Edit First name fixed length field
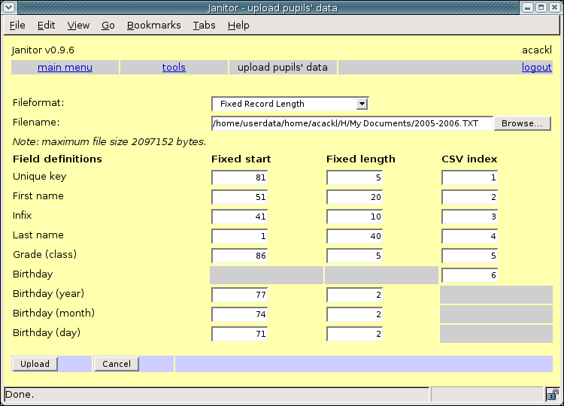Screen dimensions: 564x406 355,197
